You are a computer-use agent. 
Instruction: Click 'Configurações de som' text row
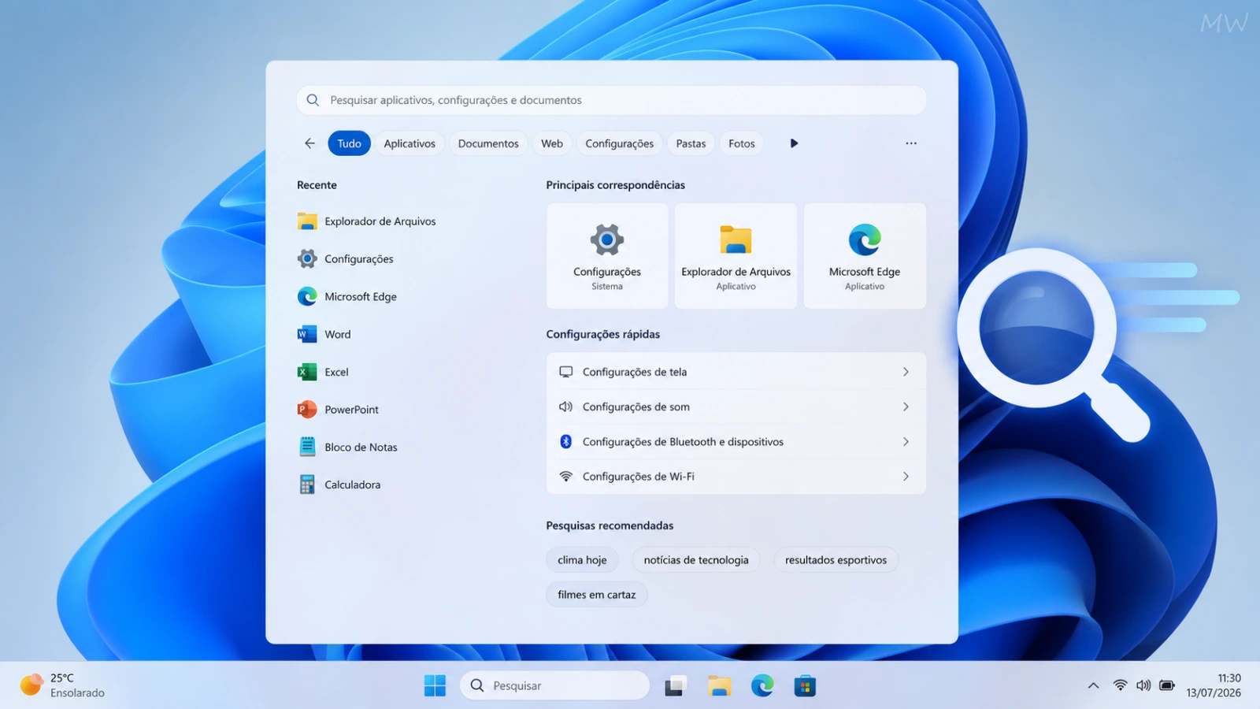[x=636, y=406]
